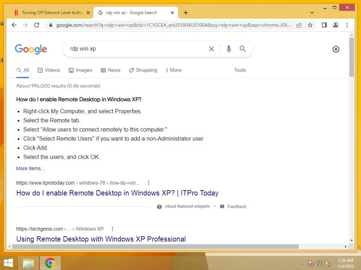The image size is (361, 270).
Task: Click the forward navigation arrow
Action: pyautogui.click(x=25, y=25)
